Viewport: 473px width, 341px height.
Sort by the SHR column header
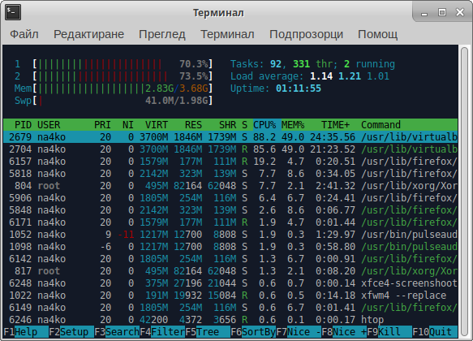tap(227, 125)
